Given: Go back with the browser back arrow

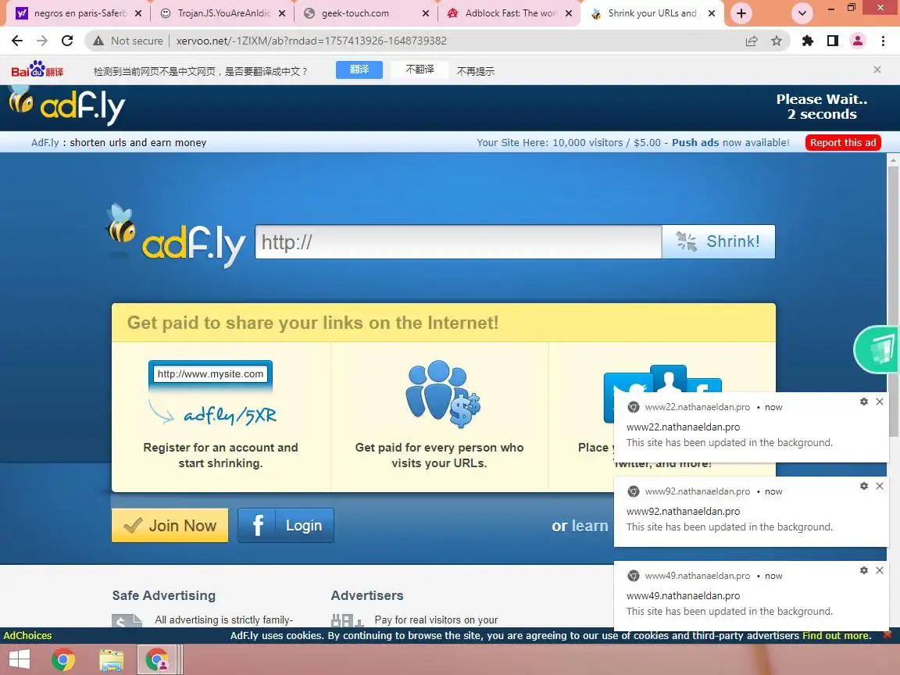Looking at the screenshot, I should click(x=17, y=41).
